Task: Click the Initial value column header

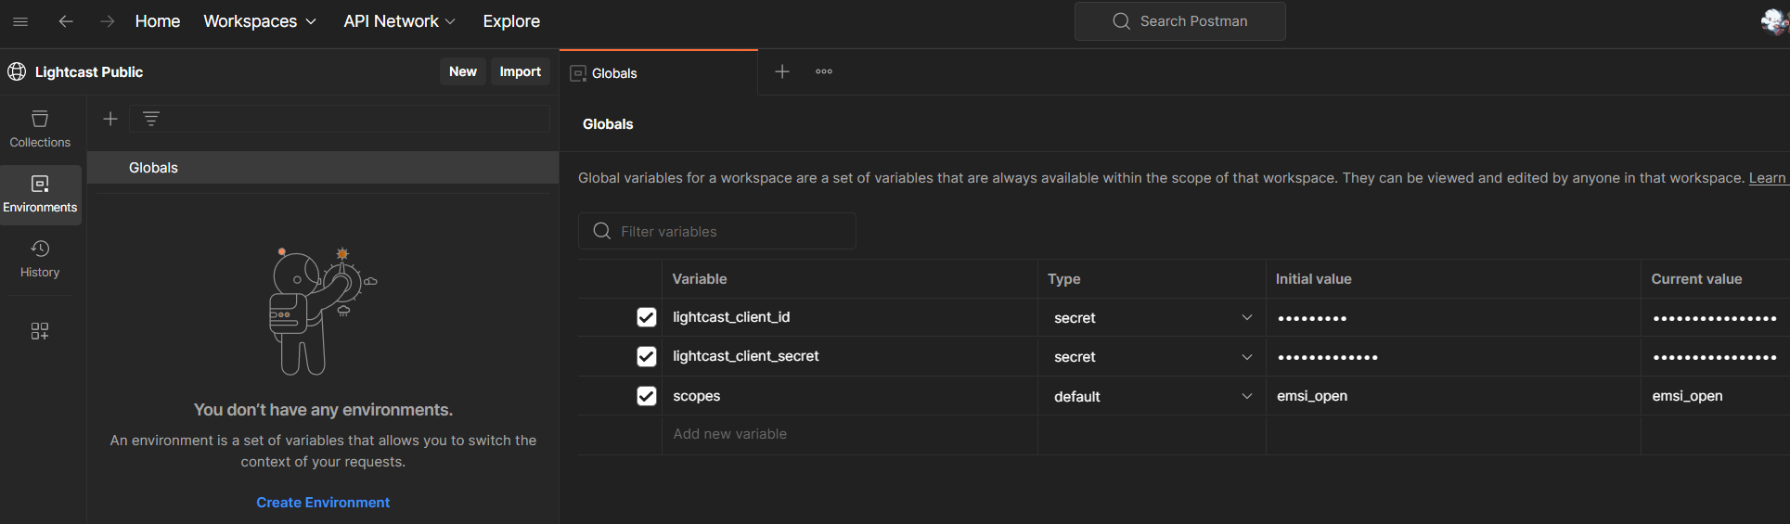Action: point(1313,279)
